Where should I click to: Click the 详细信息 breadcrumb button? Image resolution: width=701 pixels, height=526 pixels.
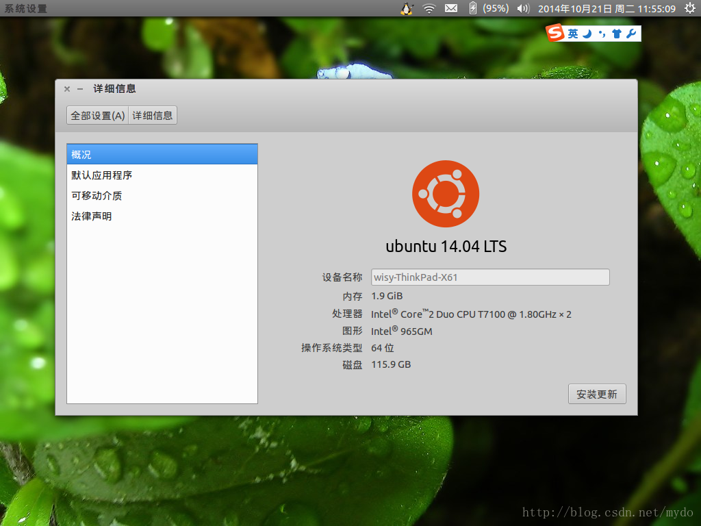(x=153, y=115)
